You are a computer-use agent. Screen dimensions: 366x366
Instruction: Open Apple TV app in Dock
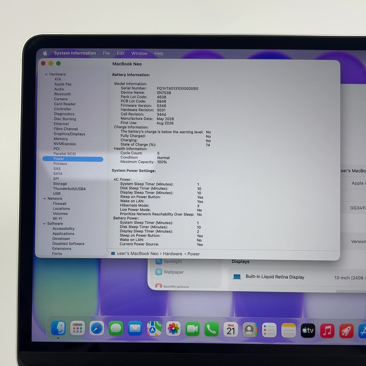[308, 330]
